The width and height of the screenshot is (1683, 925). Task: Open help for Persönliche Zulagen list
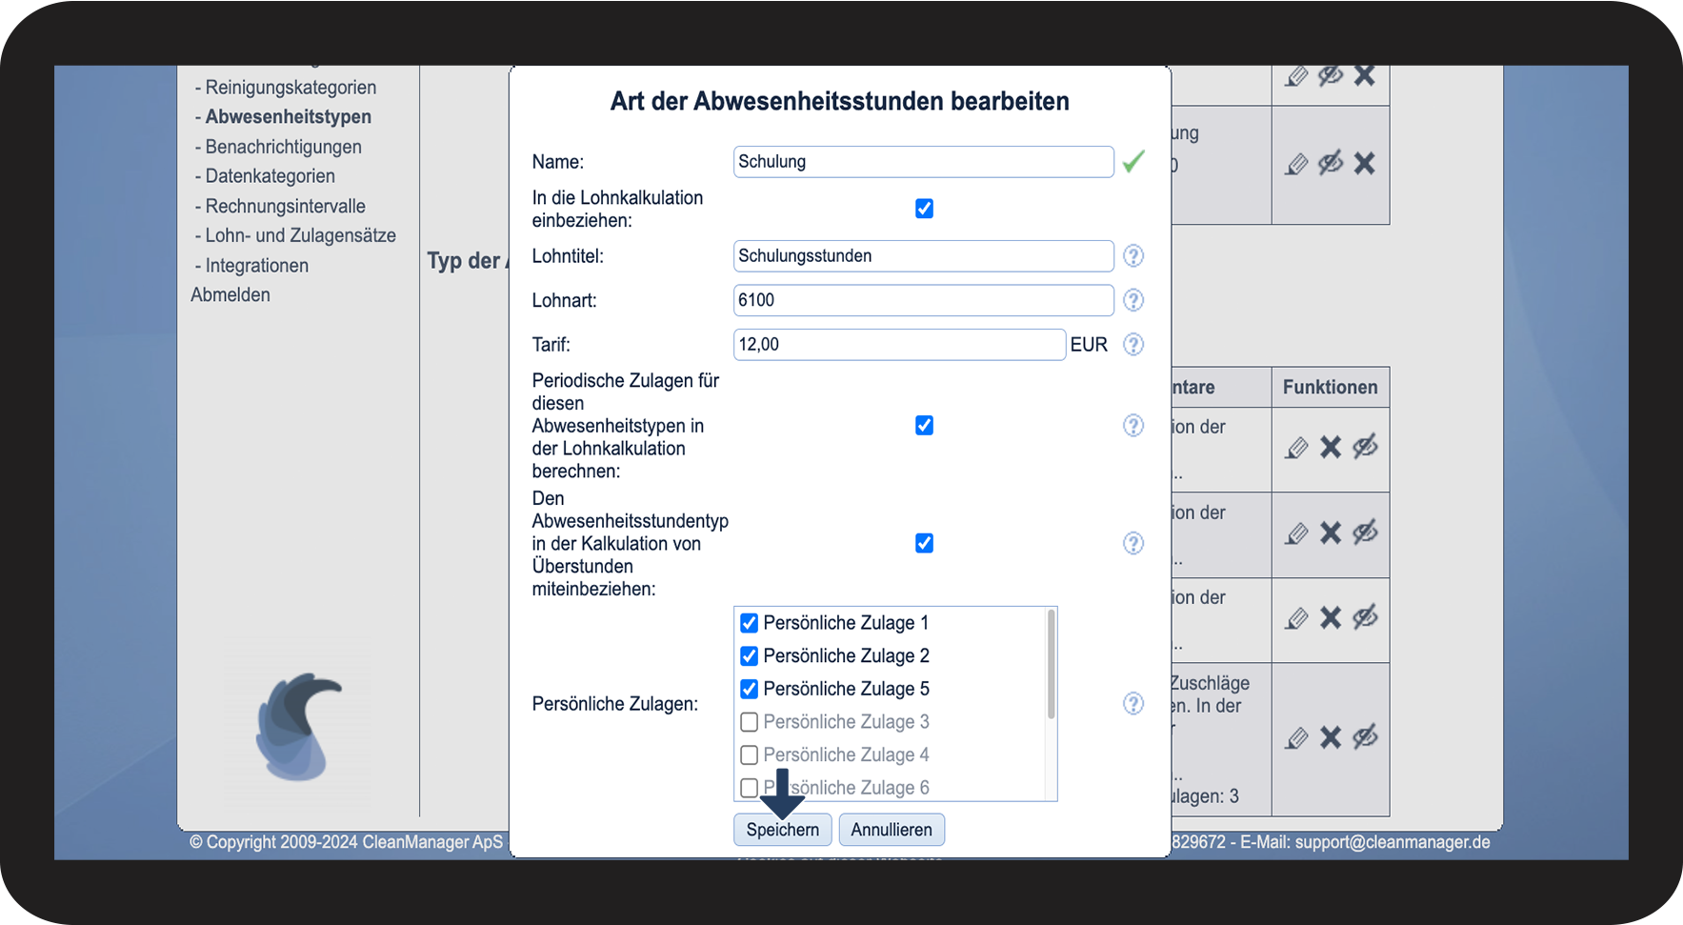click(1132, 703)
